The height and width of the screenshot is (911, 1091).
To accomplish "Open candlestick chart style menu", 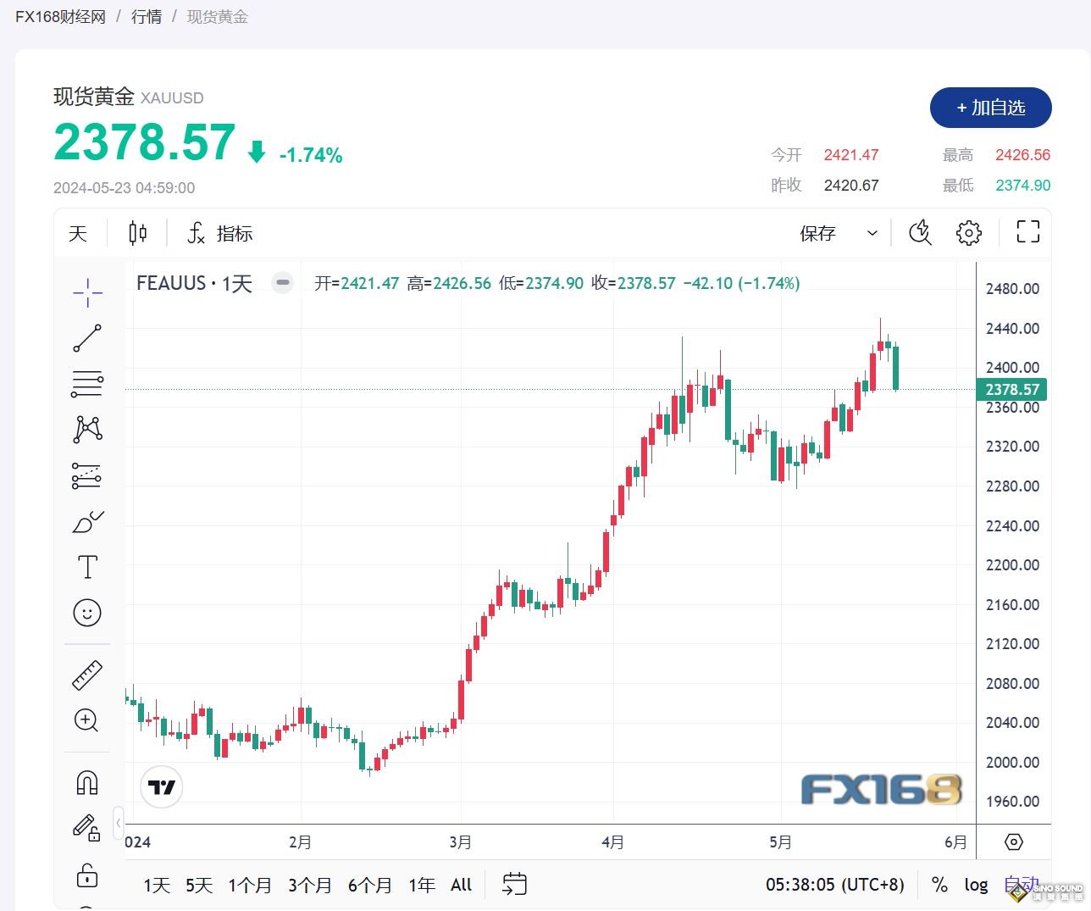I will pos(137,233).
